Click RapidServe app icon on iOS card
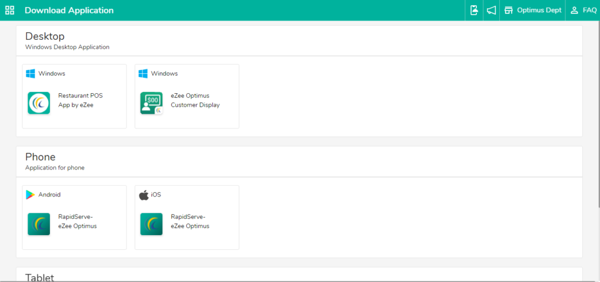Viewport: 600px width, 282px height. tap(152, 224)
